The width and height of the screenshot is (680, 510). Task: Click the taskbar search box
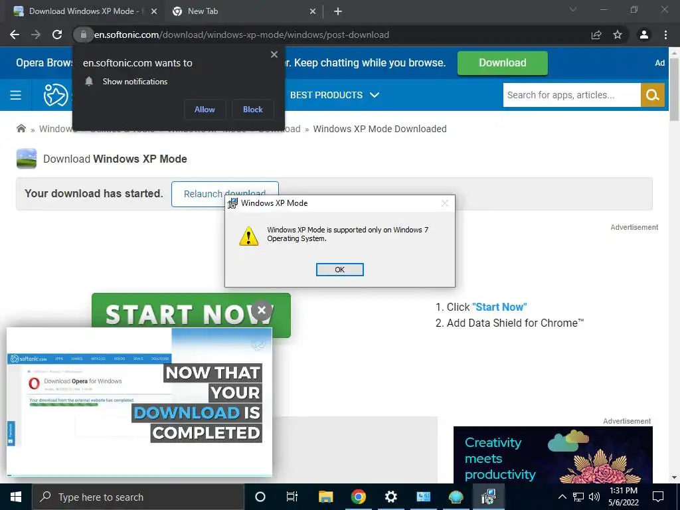coord(138,497)
